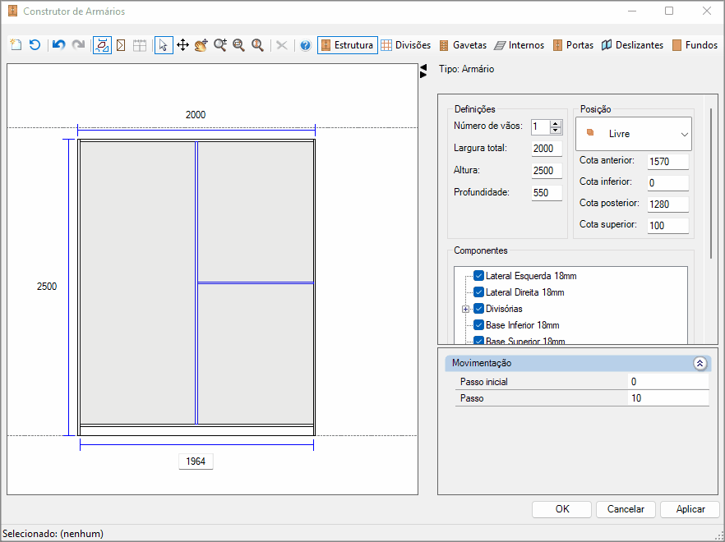The height and width of the screenshot is (542, 725).
Task: Toggle the dimensions display icon
Action: 102,45
